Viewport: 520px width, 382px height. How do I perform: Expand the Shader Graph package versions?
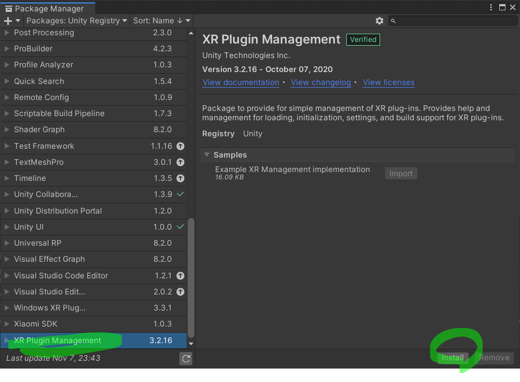click(7, 130)
